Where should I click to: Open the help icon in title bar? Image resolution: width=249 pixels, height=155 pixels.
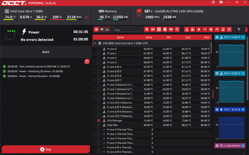coord(213,2)
